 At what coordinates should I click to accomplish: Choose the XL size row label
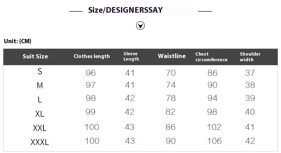pos(40,114)
